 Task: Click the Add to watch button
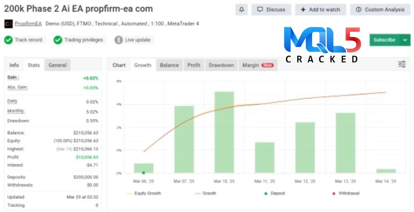[320, 10]
